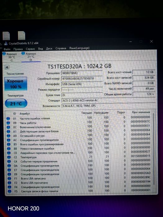Click the Хорошо 100 % health status button
Image resolution: width=163 pixels, height=217 pixels.
click(x=16, y=84)
